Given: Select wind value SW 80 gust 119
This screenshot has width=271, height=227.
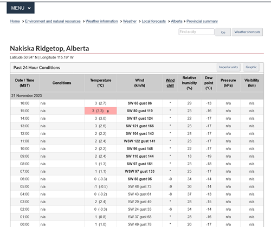Looking at the screenshot, I should pos(140,111).
